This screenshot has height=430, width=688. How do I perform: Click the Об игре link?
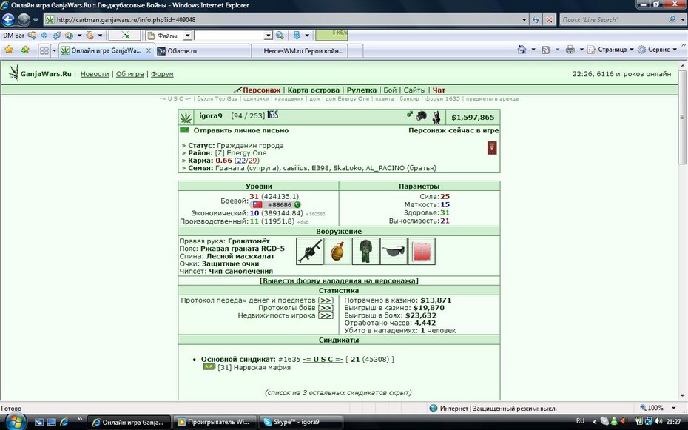(x=130, y=74)
